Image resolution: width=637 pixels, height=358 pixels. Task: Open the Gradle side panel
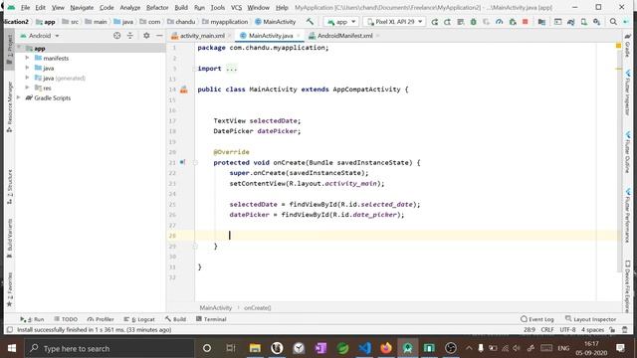coord(628,47)
